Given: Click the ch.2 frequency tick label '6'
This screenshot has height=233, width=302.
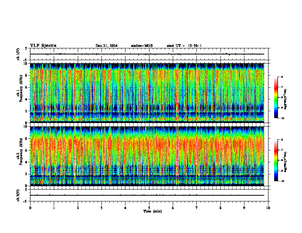Looking at the screenshot, I should click(x=27, y=150).
